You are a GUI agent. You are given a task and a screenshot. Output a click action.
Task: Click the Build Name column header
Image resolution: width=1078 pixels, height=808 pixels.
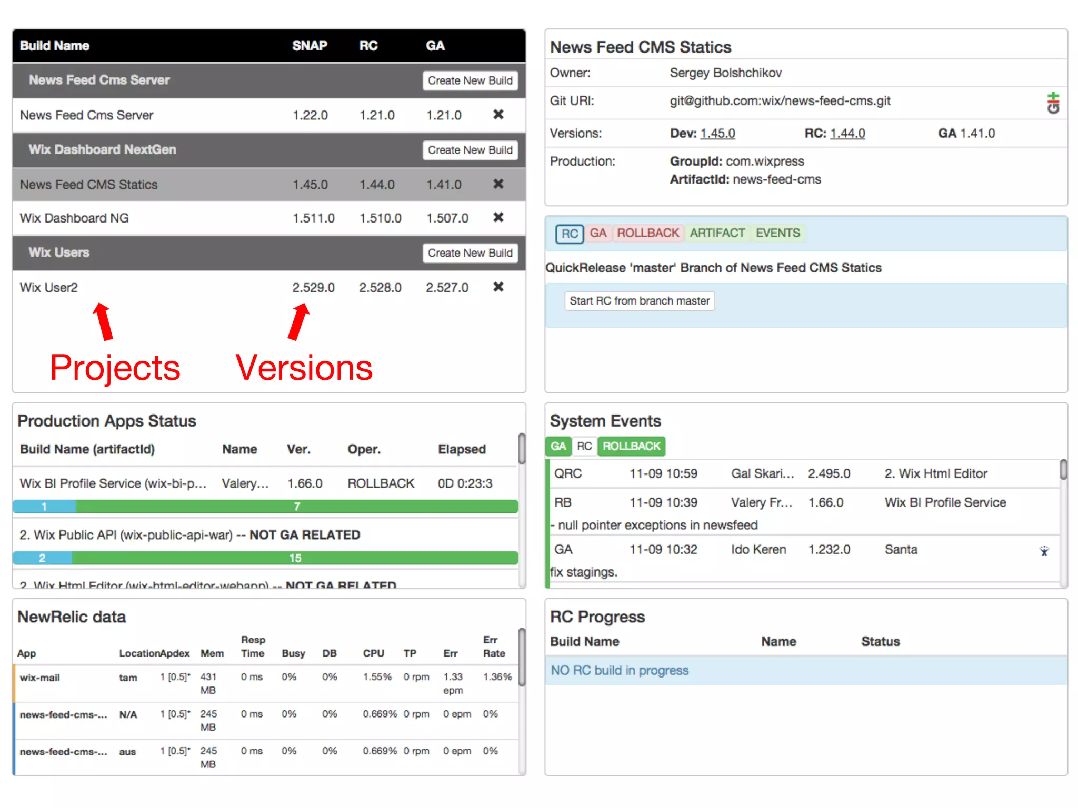(55, 46)
